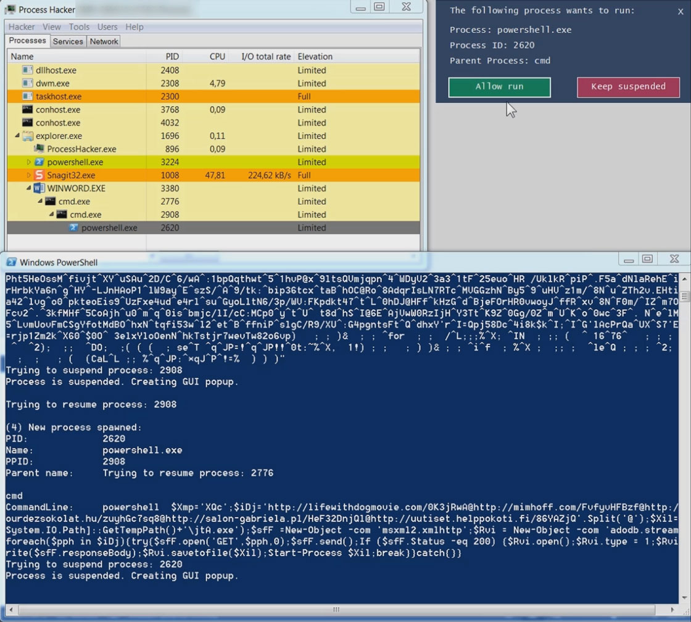
Task: Click the powershell.exe icon for PID 2620
Action: 73,228
